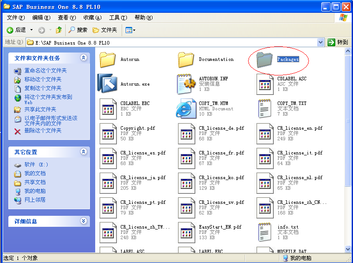Select the CR_license_ja.pdf file icon

[x=108, y=183]
